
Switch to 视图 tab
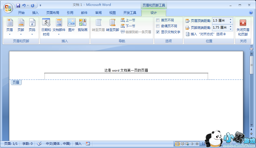click(x=112, y=13)
